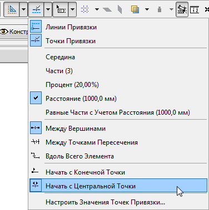The height and width of the screenshot is (210, 209).
Task: Expand the grid snap dropdown arrow
Action: (x=97, y=9)
